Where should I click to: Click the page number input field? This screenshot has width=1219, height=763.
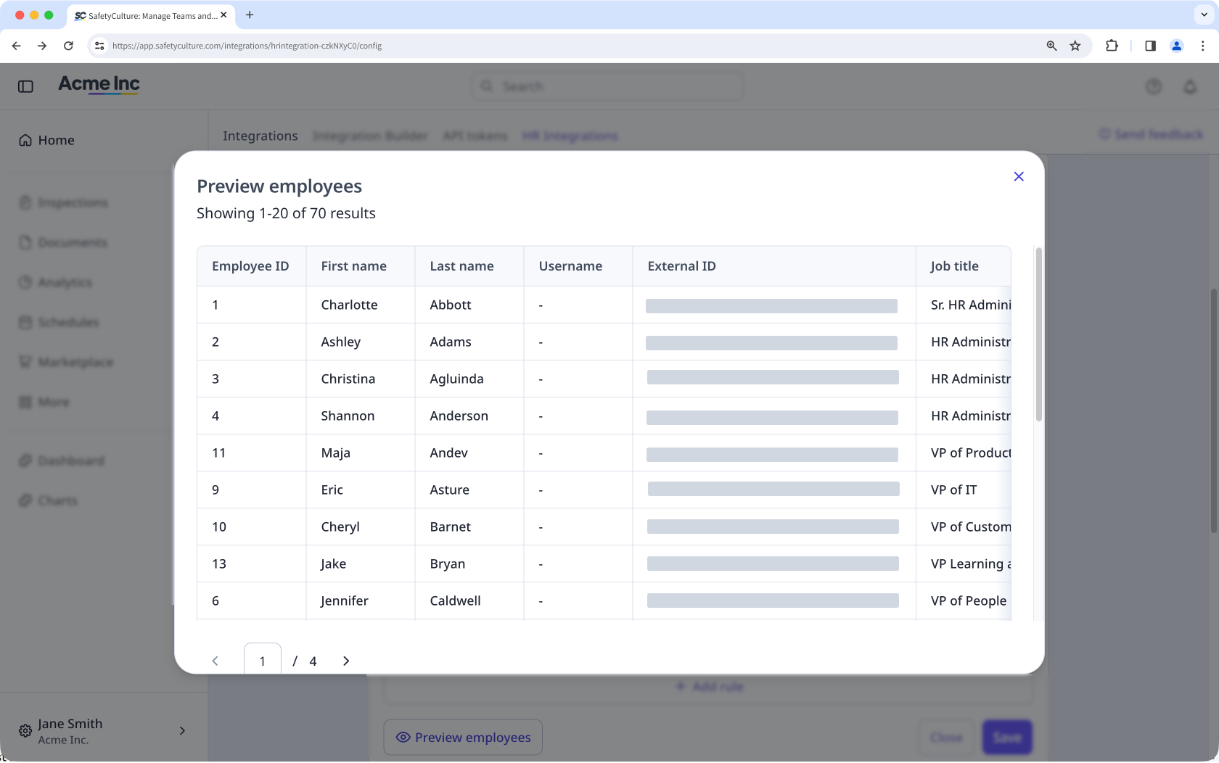[x=263, y=659]
